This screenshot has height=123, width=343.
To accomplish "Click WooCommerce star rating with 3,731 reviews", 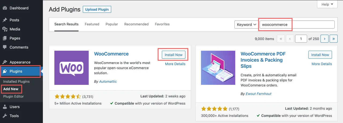I will [68, 96].
